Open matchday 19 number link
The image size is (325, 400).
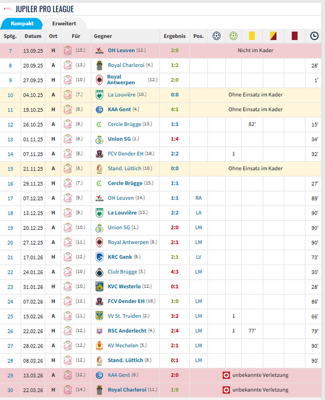(x=10, y=228)
